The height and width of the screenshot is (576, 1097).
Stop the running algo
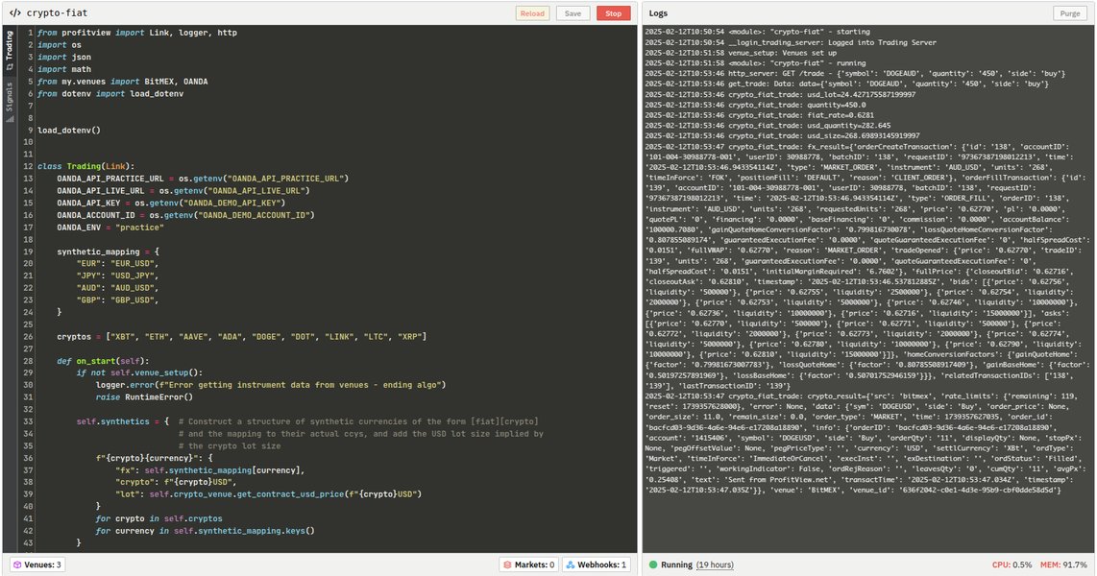click(x=614, y=13)
